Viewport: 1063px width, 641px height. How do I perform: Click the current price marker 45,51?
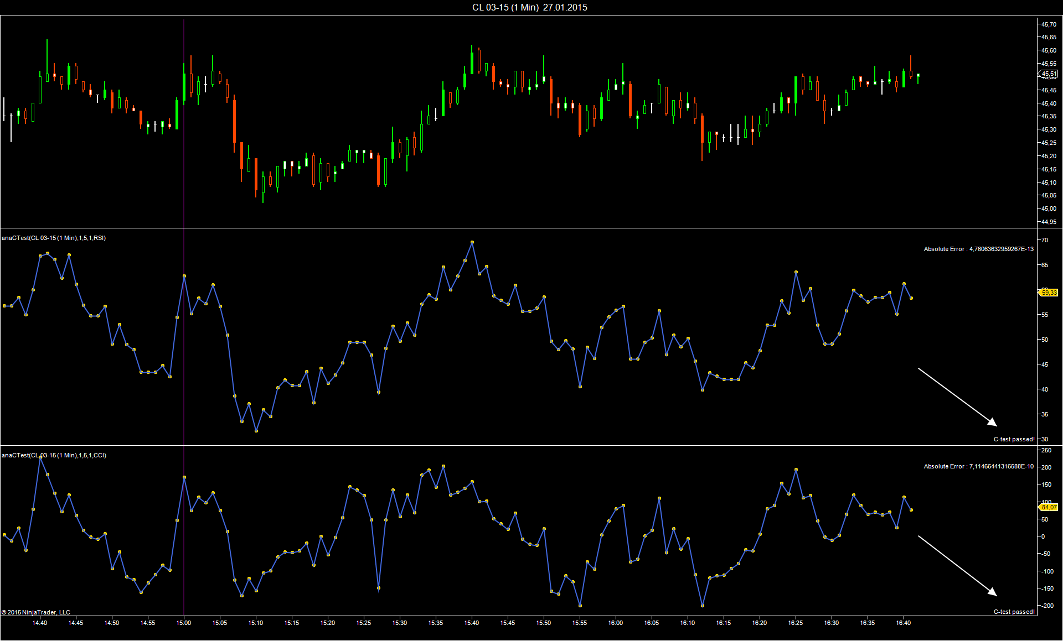click(1048, 74)
